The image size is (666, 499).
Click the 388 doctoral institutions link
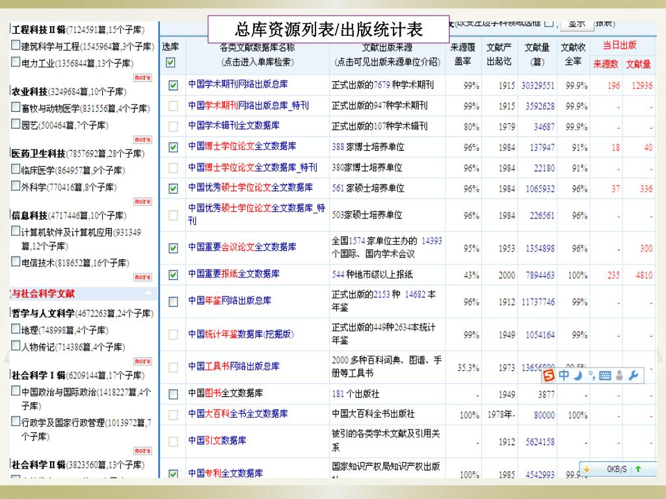point(338,147)
